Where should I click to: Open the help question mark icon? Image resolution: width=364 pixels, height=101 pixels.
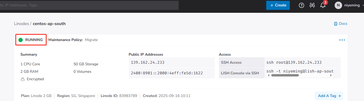(x=302, y=5)
